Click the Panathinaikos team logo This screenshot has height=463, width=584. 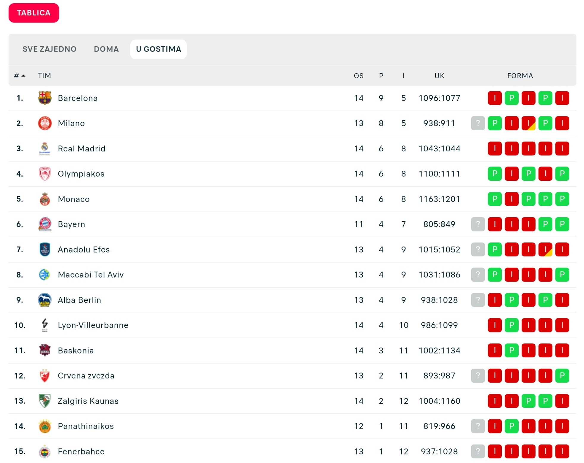[45, 426]
